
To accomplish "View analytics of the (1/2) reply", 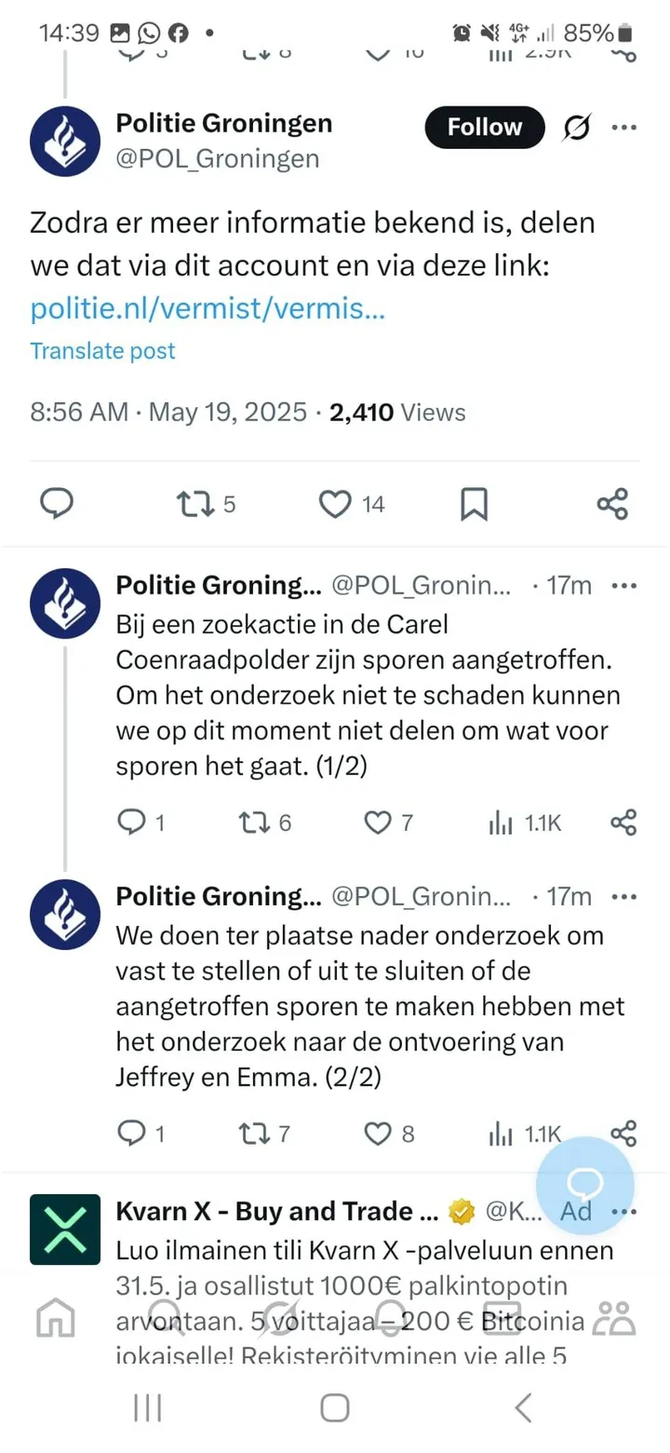I will point(502,822).
